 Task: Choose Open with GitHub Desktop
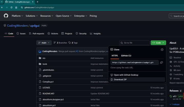pos(137,75)
